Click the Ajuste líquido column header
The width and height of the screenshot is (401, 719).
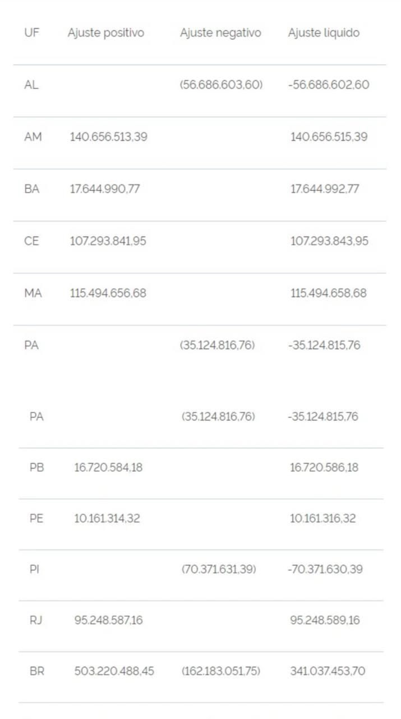324,33
